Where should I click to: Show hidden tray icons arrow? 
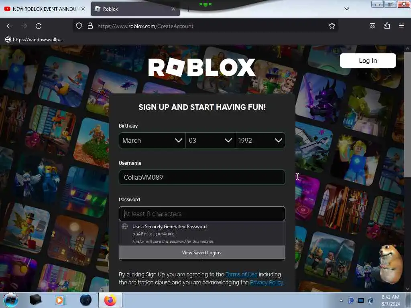coord(341,300)
